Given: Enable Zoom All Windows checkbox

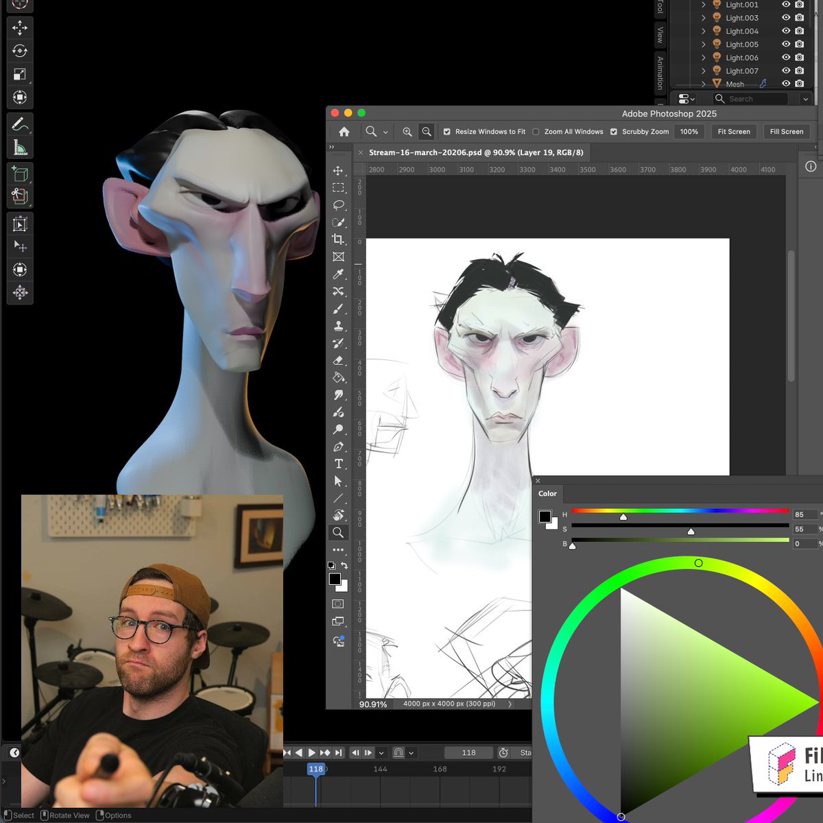Looking at the screenshot, I should coord(536,132).
